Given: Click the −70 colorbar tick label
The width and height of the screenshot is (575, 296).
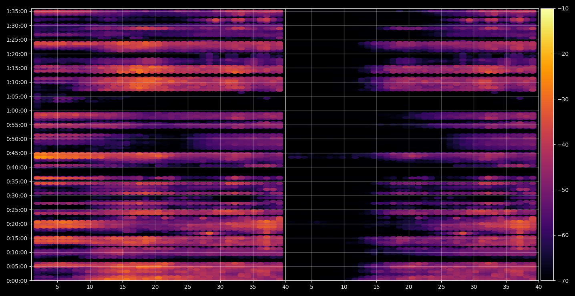Looking at the screenshot, I should 563,281.
